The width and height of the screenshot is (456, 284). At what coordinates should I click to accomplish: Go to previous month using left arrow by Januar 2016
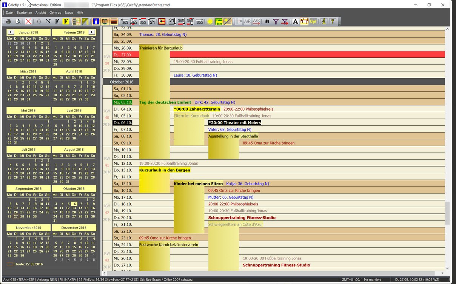pyautogui.click(x=11, y=32)
